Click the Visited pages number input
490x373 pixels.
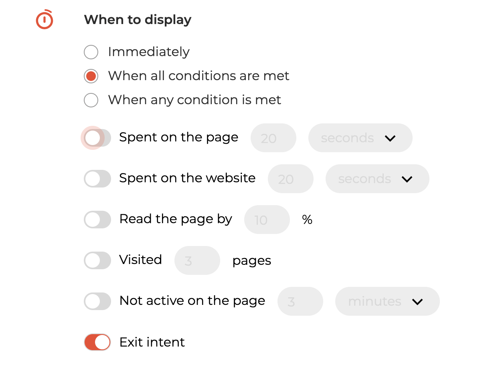pyautogui.click(x=197, y=260)
